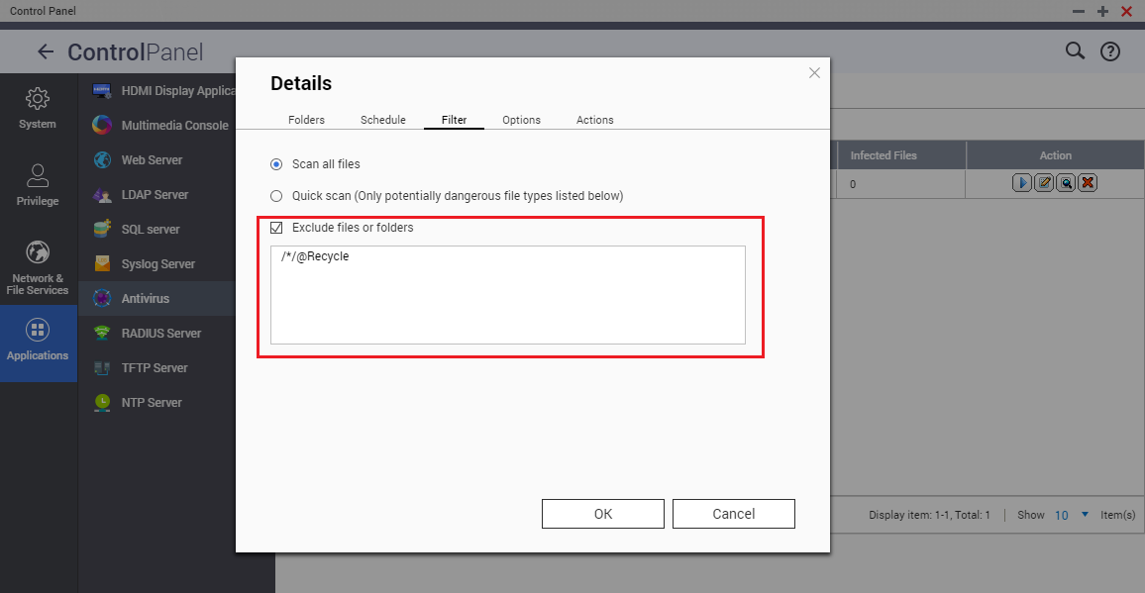Click the run scan job play icon

pyautogui.click(x=1022, y=183)
